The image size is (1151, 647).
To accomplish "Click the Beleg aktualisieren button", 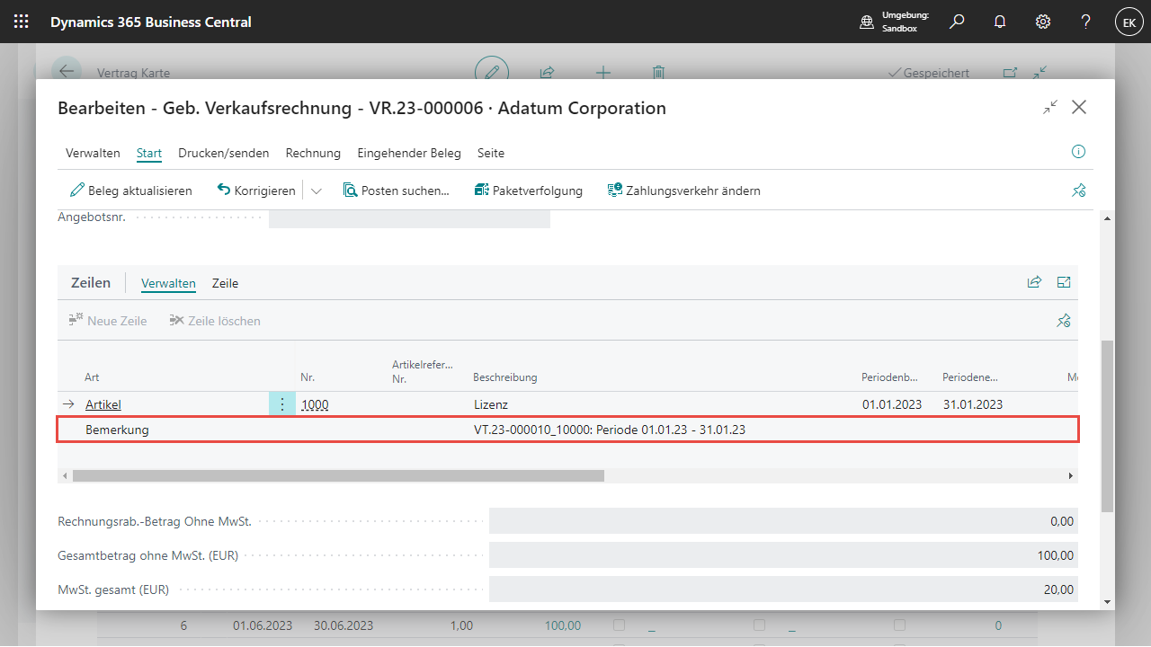I will (x=131, y=191).
